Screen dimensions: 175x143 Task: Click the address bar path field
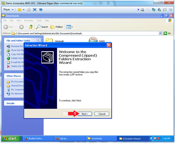pos(85,33)
